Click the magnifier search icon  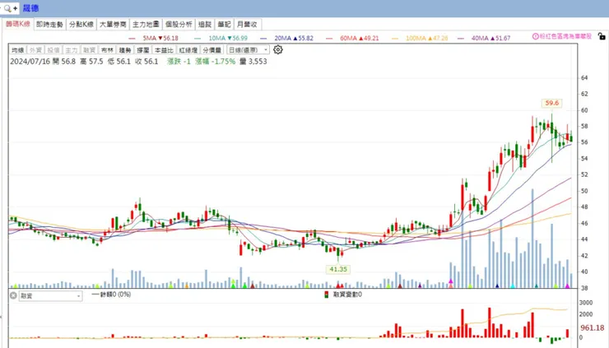(7, 8)
